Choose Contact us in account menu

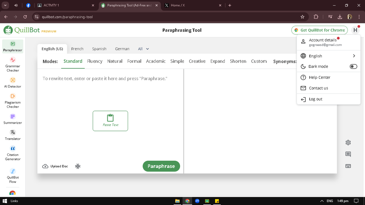coord(328,88)
